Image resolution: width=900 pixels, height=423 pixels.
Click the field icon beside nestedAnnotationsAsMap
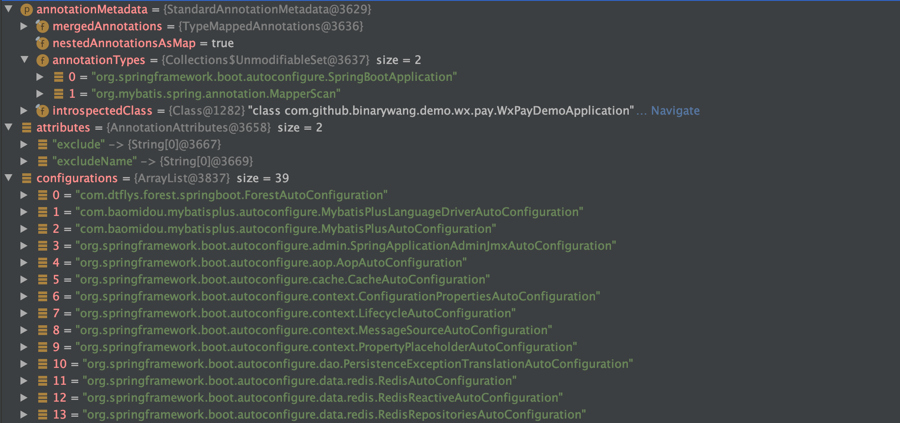pyautogui.click(x=42, y=44)
